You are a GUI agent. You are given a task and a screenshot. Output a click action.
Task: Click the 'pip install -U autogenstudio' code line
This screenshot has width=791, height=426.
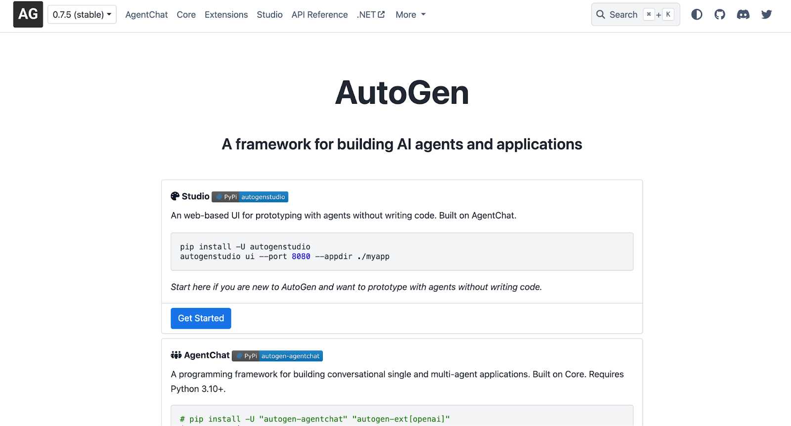pyautogui.click(x=245, y=247)
